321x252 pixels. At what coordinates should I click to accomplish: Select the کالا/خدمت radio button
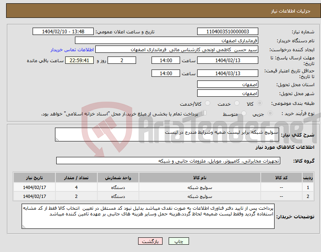coord(208,103)
